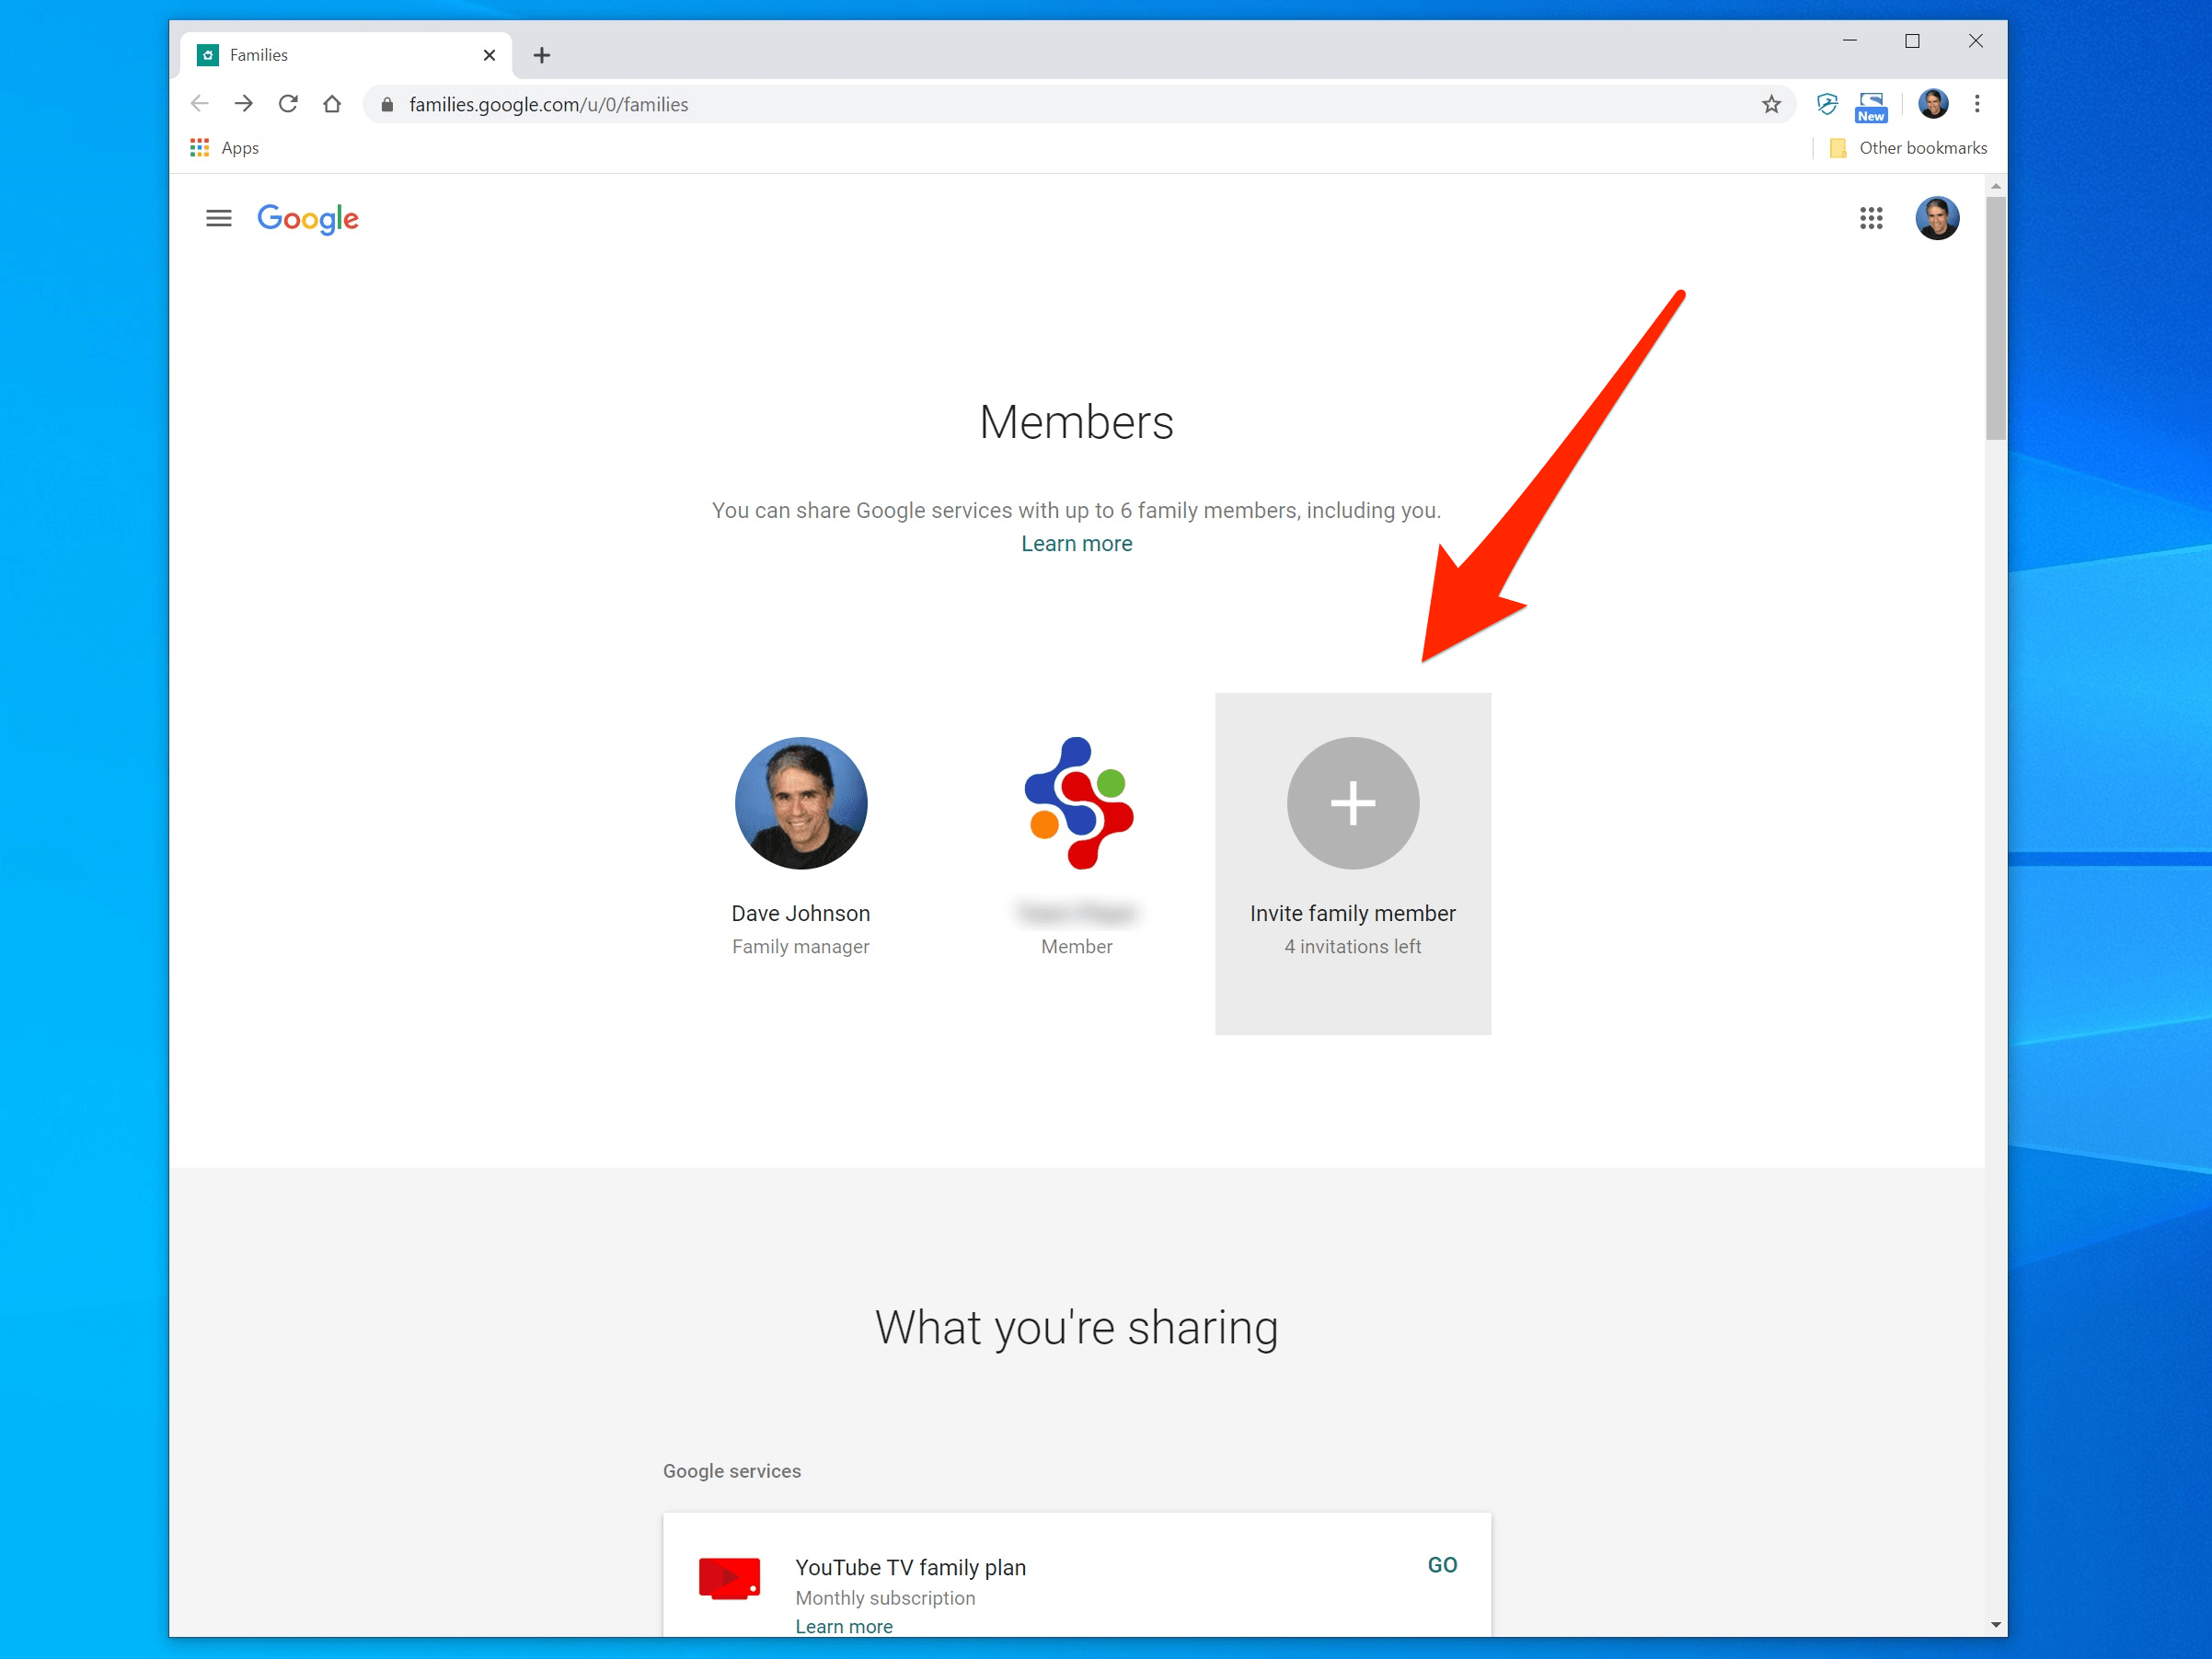Open Chrome's three-dot menu

click(1976, 104)
